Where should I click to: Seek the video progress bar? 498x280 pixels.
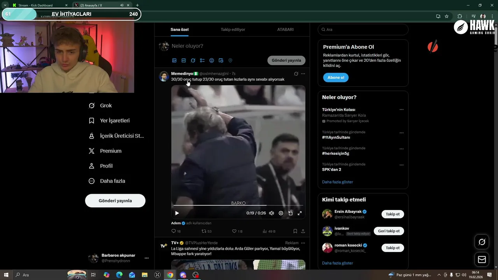tap(238, 205)
